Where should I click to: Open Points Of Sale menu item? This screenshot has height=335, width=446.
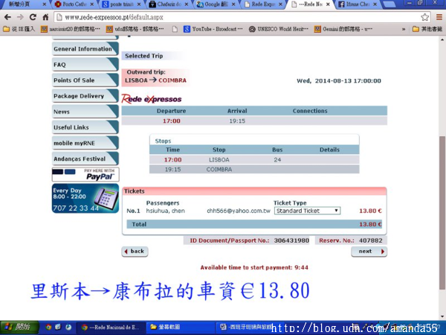pos(74,80)
